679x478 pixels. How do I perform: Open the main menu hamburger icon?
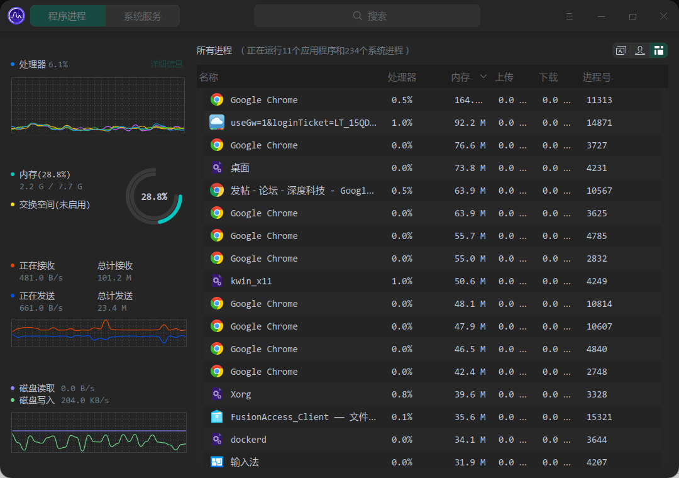[570, 16]
